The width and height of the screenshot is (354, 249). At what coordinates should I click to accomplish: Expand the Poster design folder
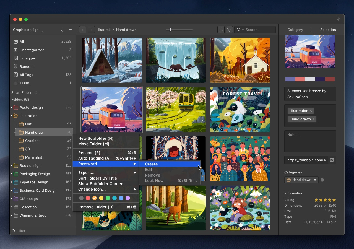click(x=11, y=107)
